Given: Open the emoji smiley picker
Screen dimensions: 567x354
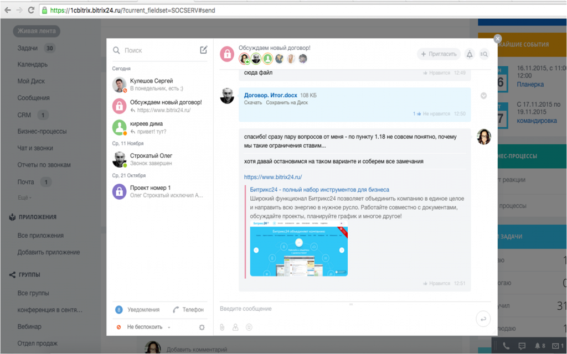Looking at the screenshot, I should [x=249, y=327].
